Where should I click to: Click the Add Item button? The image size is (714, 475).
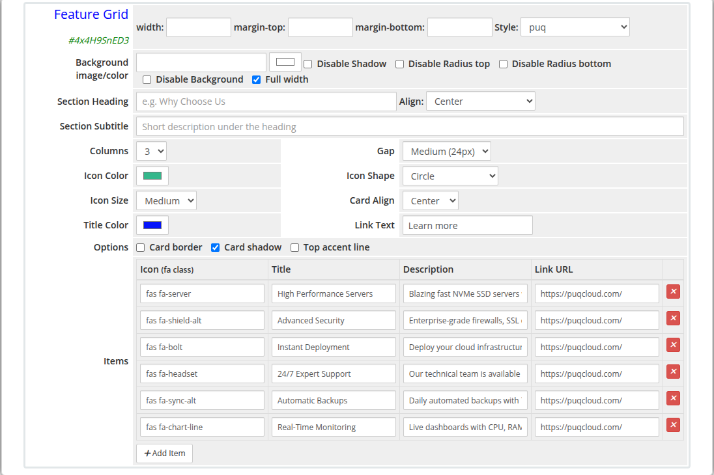pyautogui.click(x=164, y=453)
